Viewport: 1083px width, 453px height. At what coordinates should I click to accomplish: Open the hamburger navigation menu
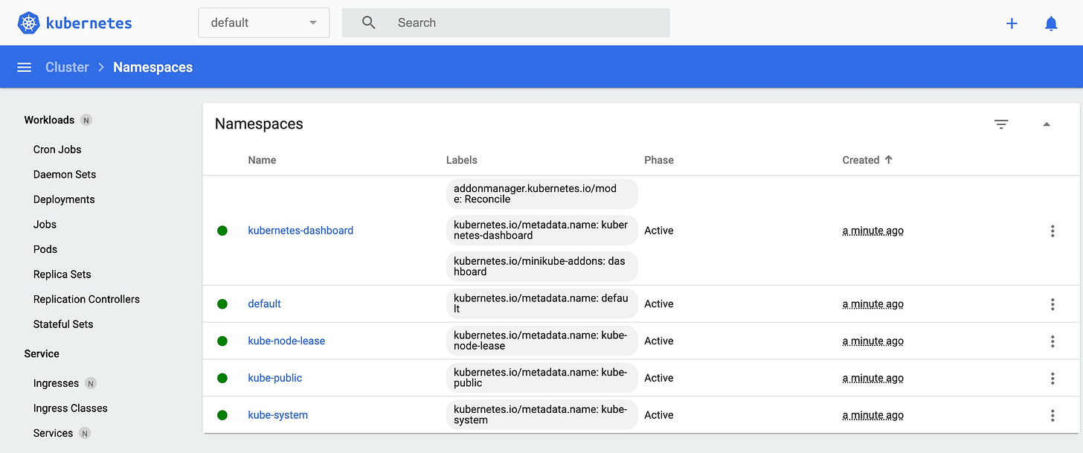coord(24,67)
